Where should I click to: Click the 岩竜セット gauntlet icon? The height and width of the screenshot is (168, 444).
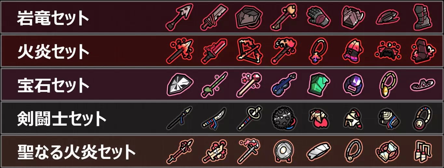319,17
